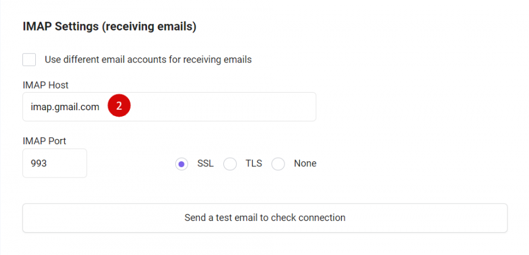
Task: Send a test email to check connection
Action: point(265,217)
